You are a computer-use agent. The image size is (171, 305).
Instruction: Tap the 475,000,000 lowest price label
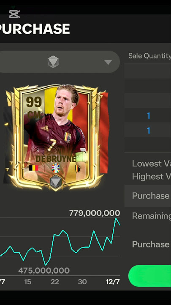pos(44,271)
